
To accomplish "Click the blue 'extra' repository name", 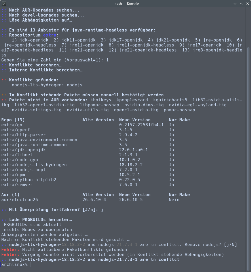I will [50, 35].
